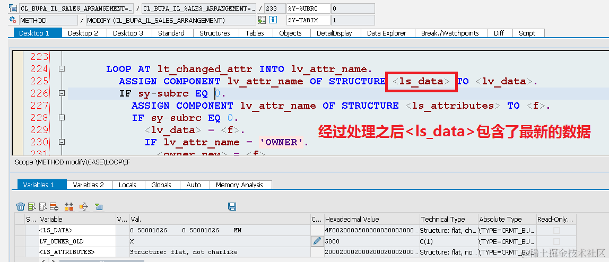Click the green list icon beside the trash can
This screenshot has width=609, height=262.
(32, 206)
